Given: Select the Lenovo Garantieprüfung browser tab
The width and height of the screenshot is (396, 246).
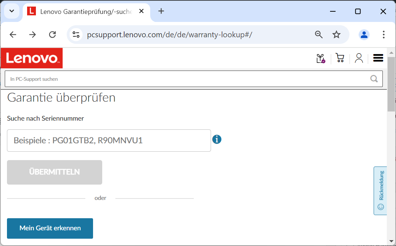Looking at the screenshot, I should (x=86, y=12).
